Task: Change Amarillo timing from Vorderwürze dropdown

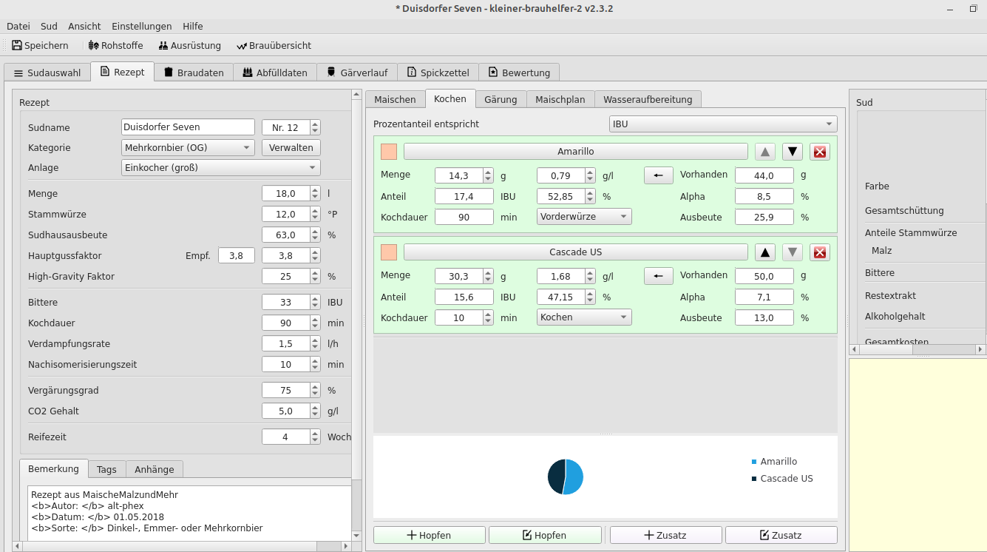Action: (x=583, y=217)
